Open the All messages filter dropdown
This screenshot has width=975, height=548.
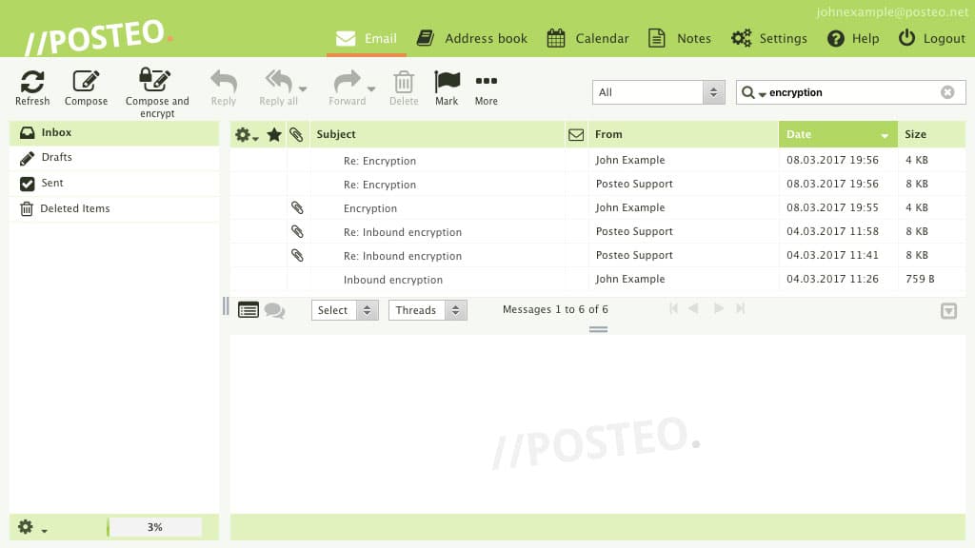pos(658,91)
